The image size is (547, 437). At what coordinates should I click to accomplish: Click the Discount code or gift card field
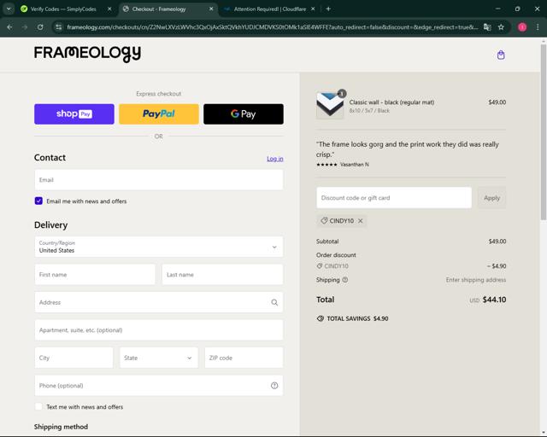394,198
